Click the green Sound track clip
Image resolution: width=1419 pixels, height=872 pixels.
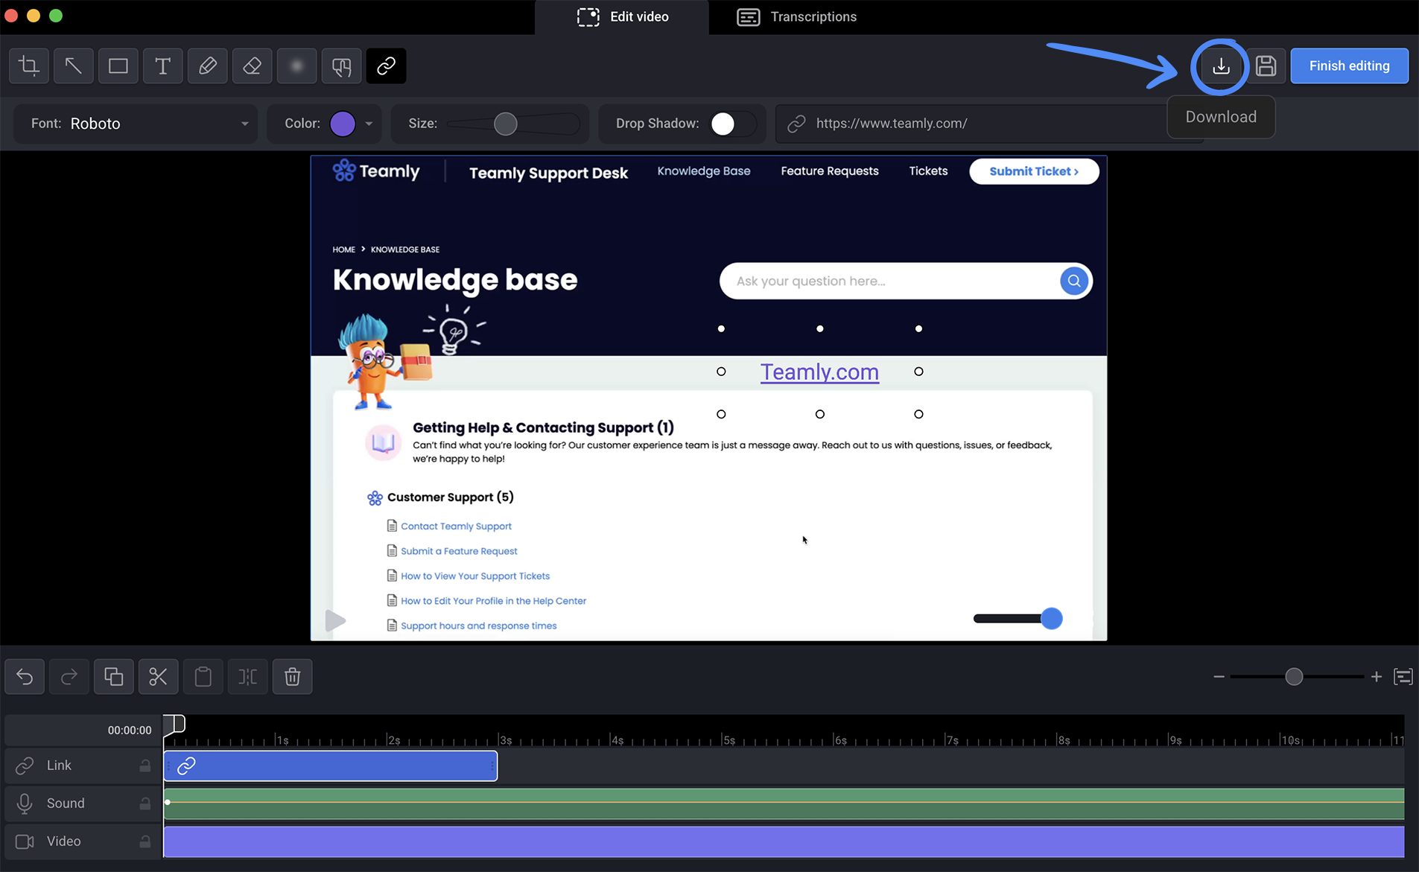784,803
